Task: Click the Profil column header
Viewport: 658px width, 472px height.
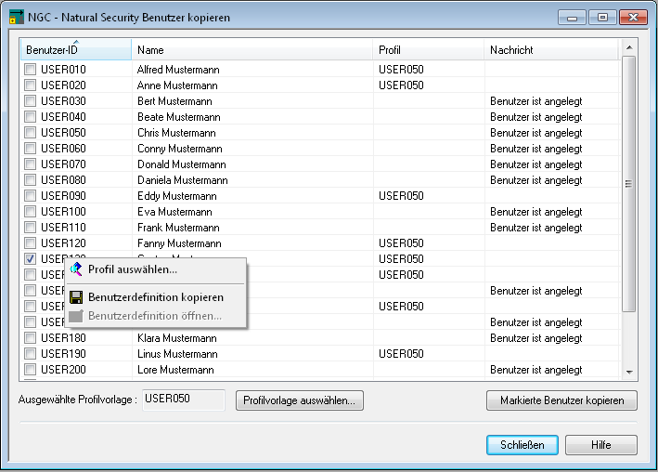Action: (428, 50)
